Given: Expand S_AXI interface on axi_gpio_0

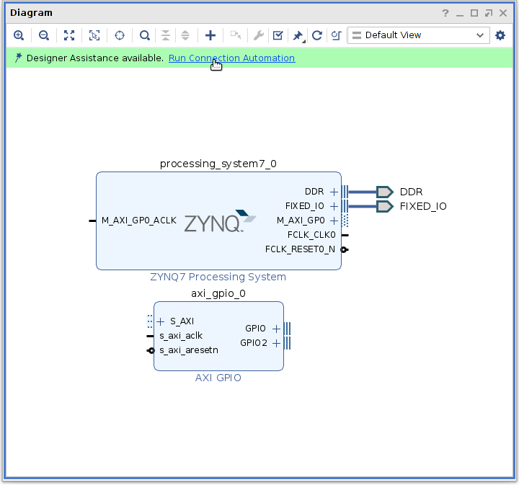Looking at the screenshot, I should click(x=161, y=321).
